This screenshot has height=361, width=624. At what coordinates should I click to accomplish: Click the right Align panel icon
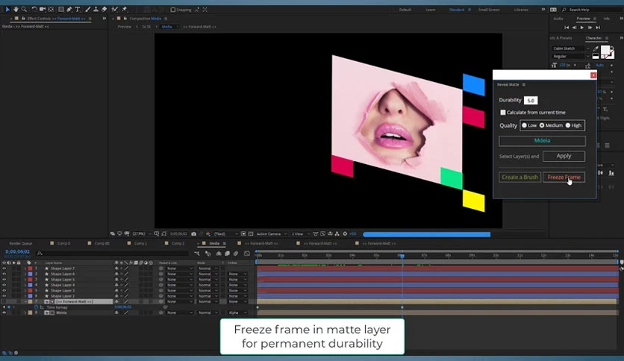pyautogui.click(x=611, y=173)
